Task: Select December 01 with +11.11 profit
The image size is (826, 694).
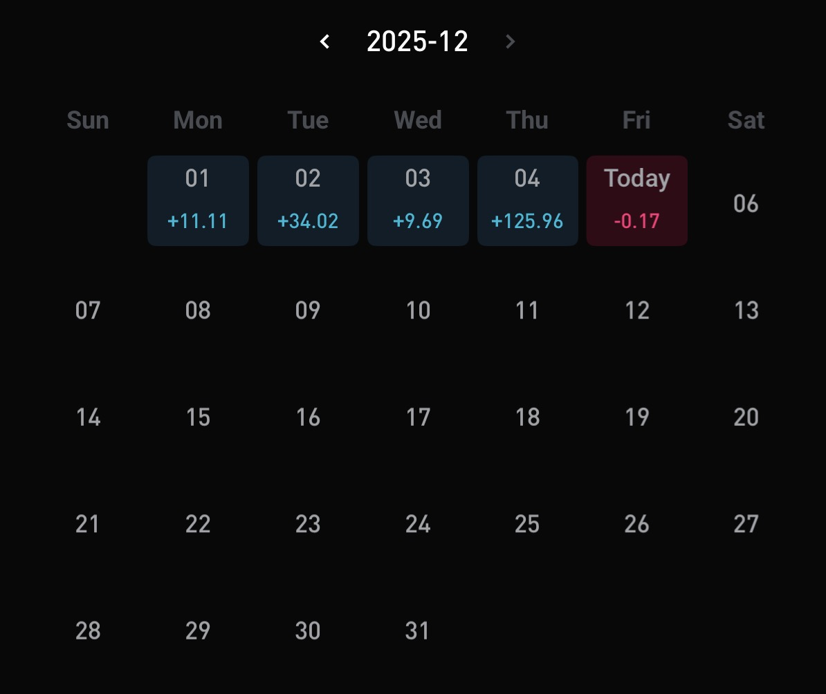Action: point(198,200)
